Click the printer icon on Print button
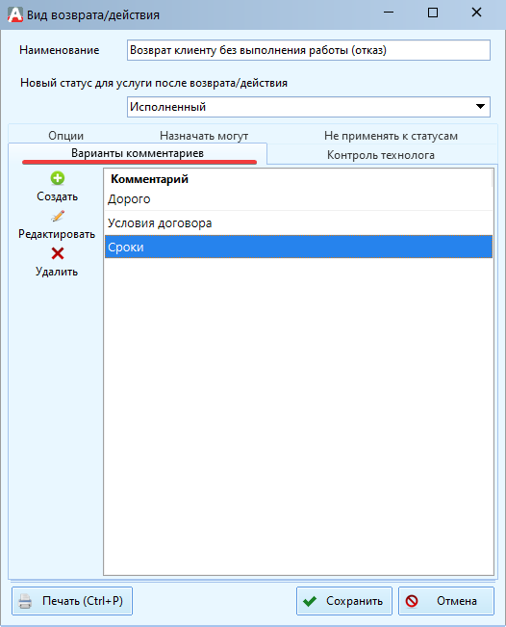This screenshot has height=627, width=506. pos(26,601)
